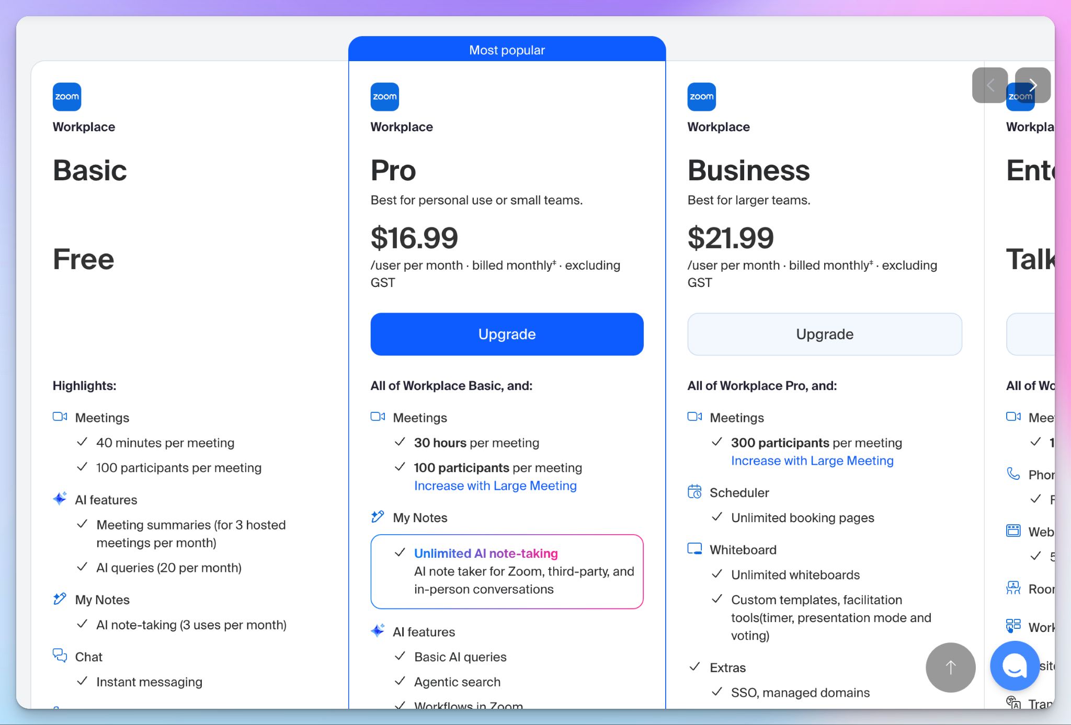1071x725 pixels.
Task: Click the Business plan heading
Action: [x=749, y=170]
